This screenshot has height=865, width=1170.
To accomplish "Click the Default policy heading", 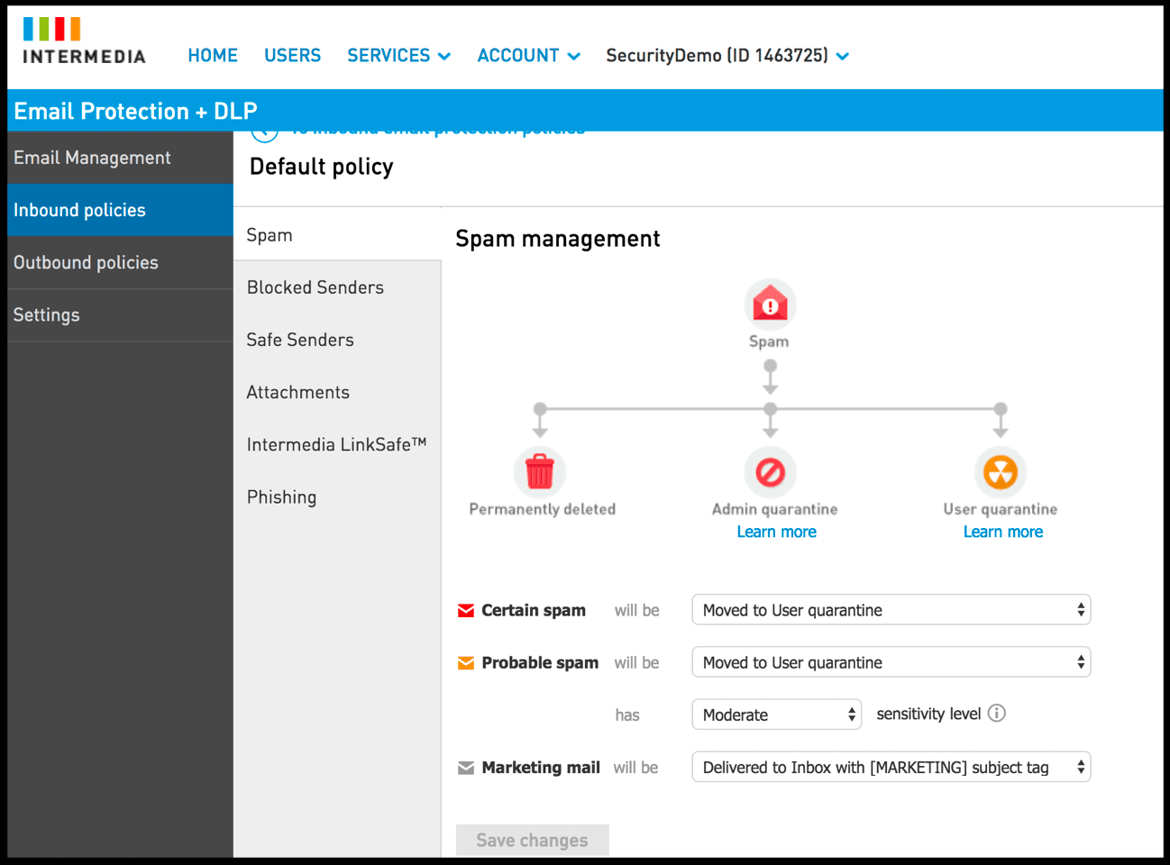I will tap(321, 167).
